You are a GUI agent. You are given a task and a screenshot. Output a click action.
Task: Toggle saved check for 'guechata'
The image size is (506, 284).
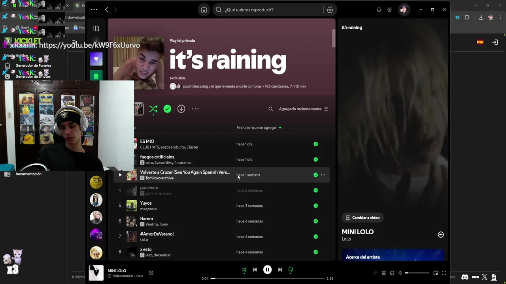[x=315, y=190]
